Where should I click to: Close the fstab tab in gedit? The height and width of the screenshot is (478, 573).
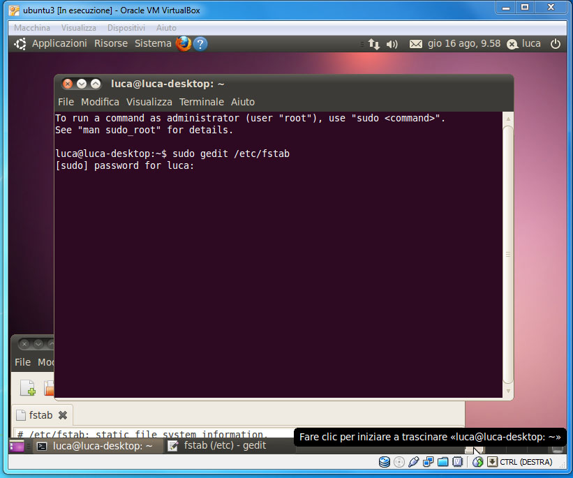63,415
